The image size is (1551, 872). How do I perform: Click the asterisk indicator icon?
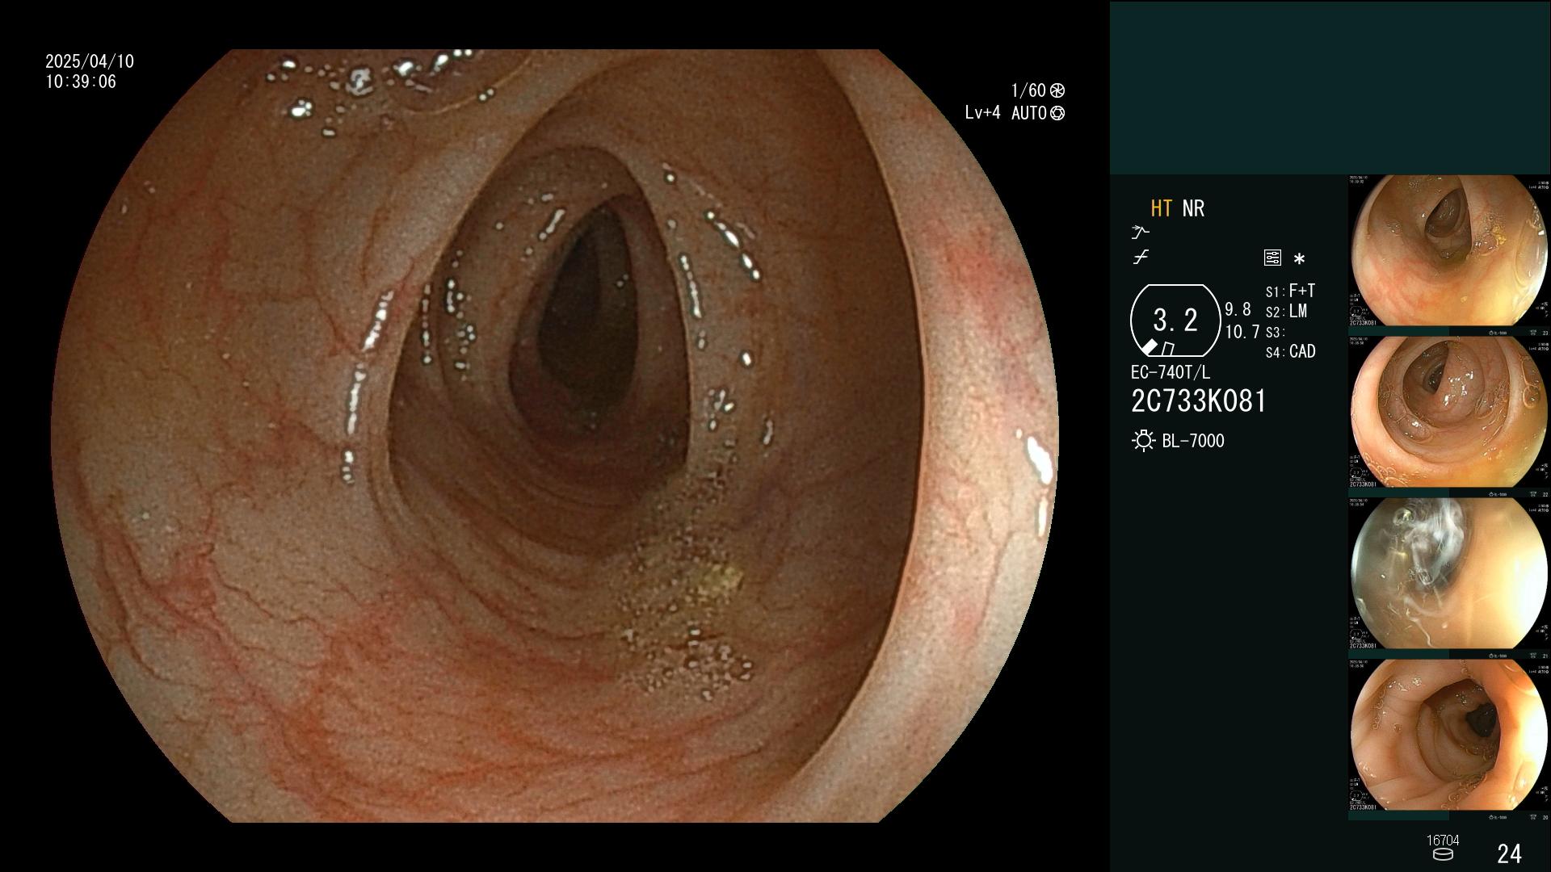1299,259
